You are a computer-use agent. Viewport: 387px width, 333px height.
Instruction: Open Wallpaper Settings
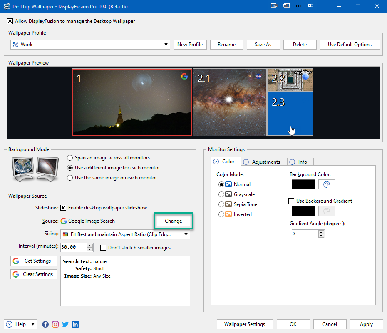[x=245, y=324]
